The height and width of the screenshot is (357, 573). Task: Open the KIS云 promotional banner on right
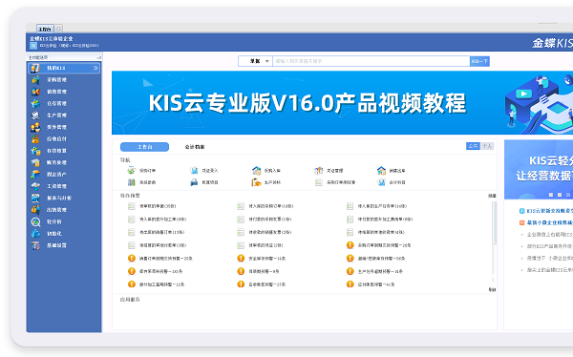point(539,170)
